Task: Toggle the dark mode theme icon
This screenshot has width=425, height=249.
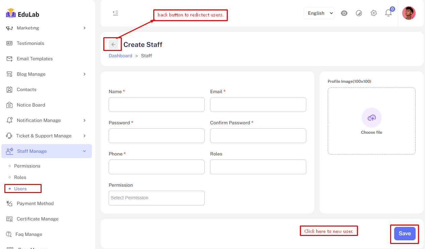Action: point(359,13)
